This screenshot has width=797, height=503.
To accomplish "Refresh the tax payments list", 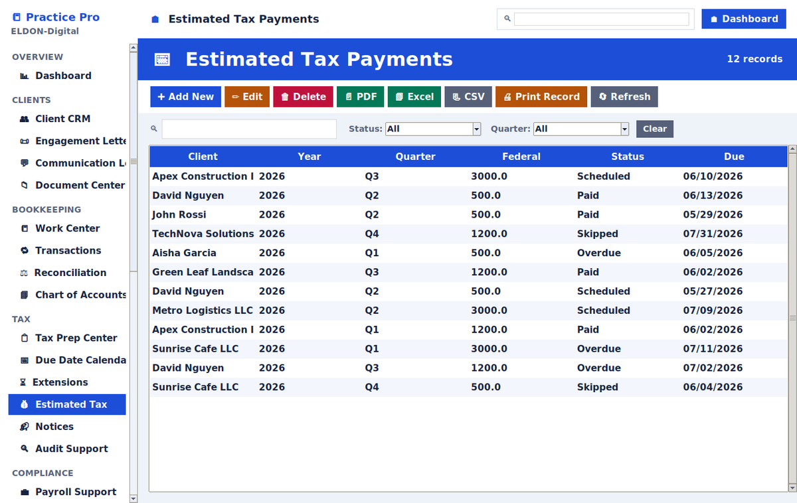I will tap(624, 96).
